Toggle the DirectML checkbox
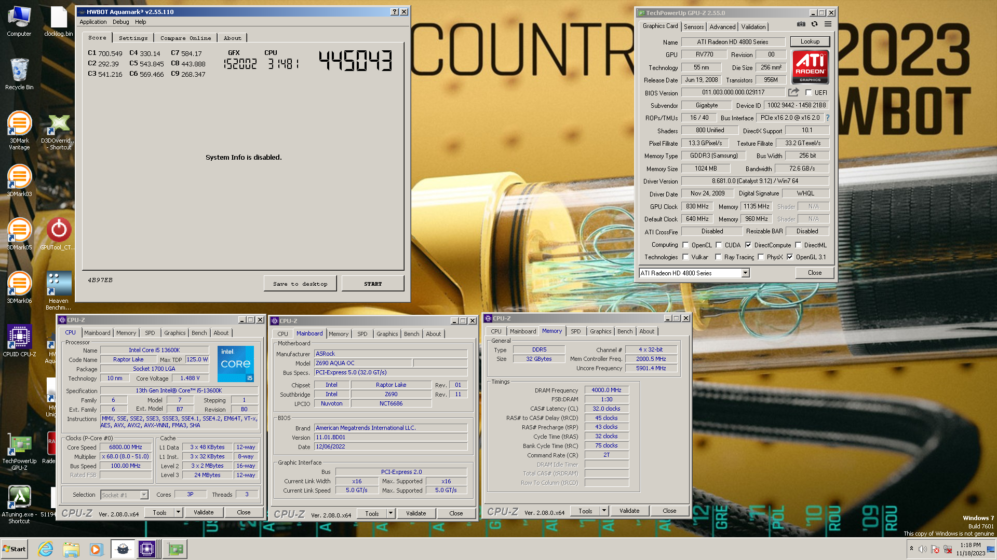Viewport: 997px width, 560px height. pos(798,245)
